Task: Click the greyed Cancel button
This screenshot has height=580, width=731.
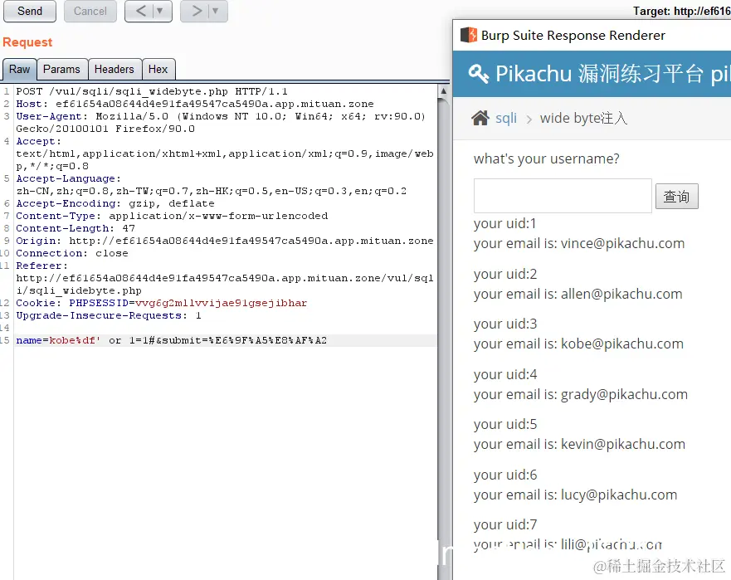Action: 90,11
